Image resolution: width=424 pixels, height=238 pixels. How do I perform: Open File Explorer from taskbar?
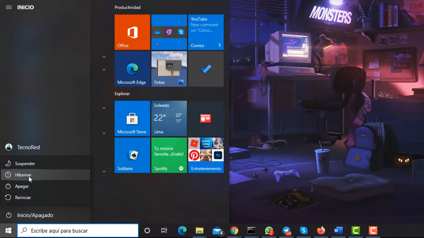tap(199, 231)
